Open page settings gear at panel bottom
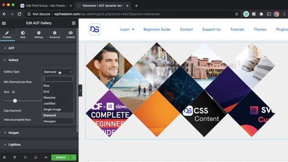288x162 pixels. tap(4, 157)
